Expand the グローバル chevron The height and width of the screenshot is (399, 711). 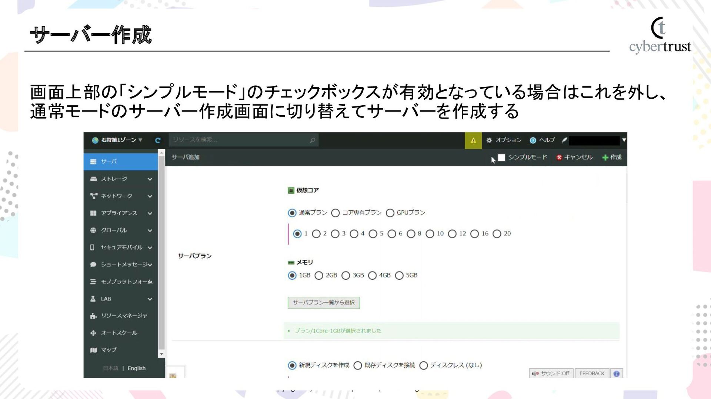pos(150,231)
